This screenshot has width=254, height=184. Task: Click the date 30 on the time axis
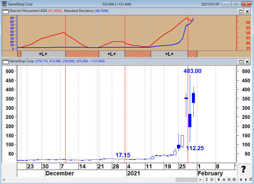[x=45, y=166]
